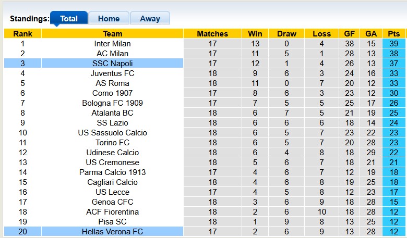Select the highlighted SSC Napoli row
This screenshot has width=407, height=238.
tap(113, 64)
